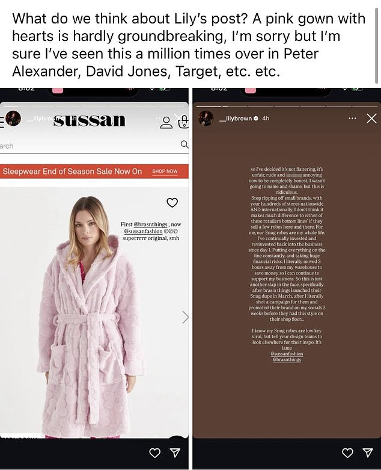Open the three-dots story options menu
Screen dimensions: 381x470
[352, 119]
